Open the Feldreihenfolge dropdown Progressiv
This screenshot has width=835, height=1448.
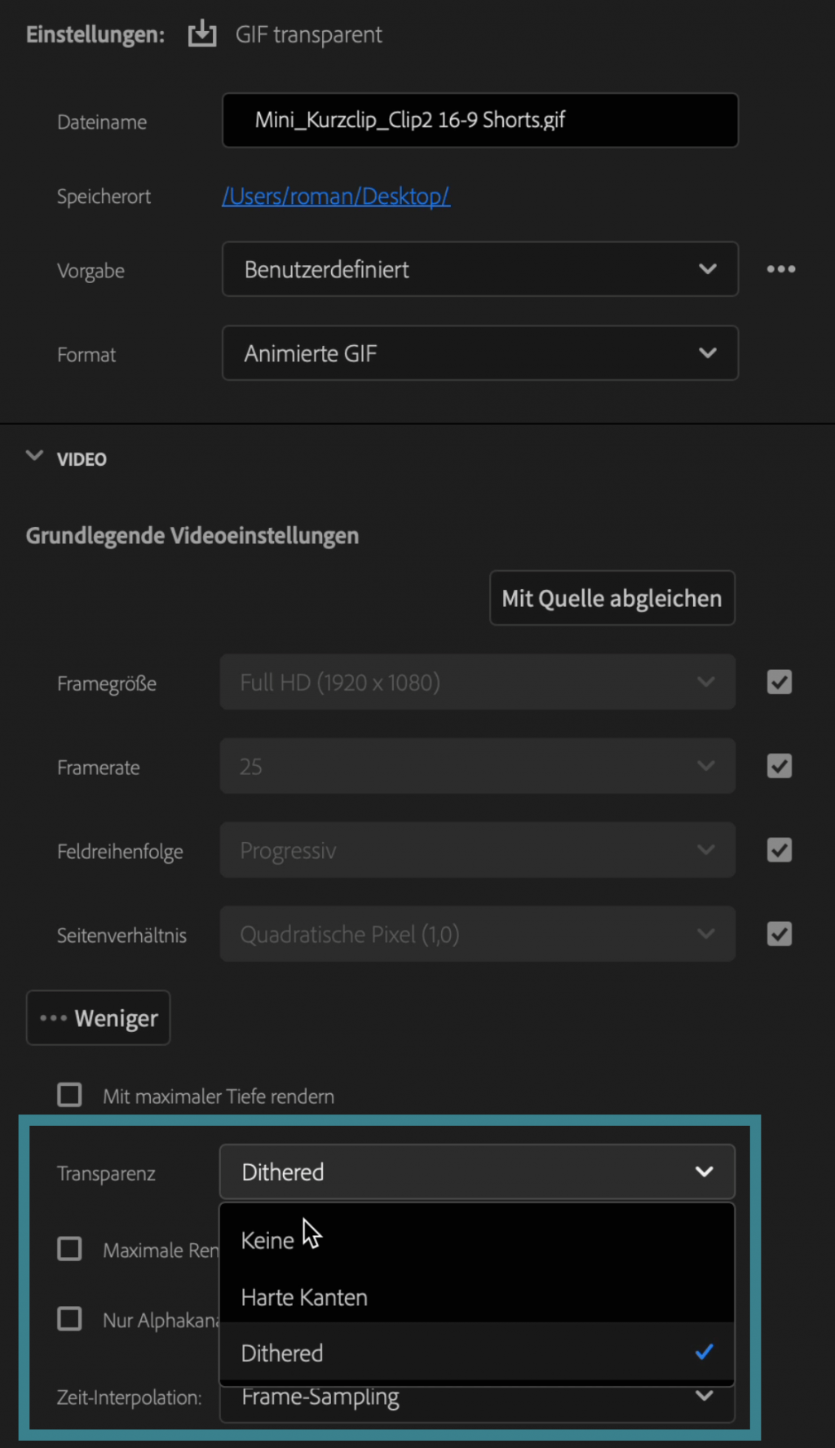[477, 850]
